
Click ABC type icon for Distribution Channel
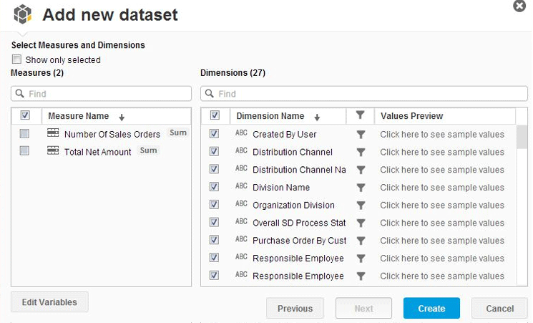[x=241, y=152]
